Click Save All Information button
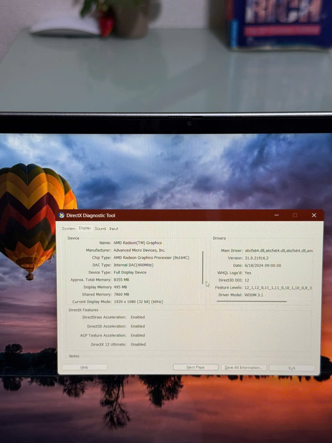Image resolution: width=332 pixels, height=443 pixels. [x=243, y=368]
